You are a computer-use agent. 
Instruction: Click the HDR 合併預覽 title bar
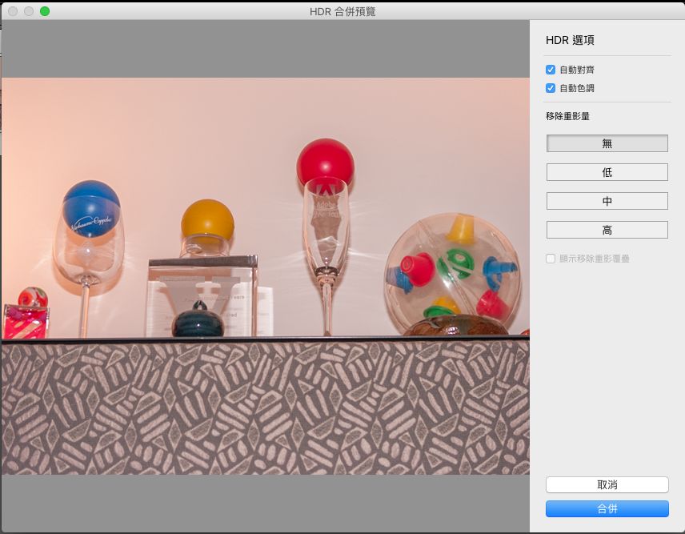(x=342, y=12)
